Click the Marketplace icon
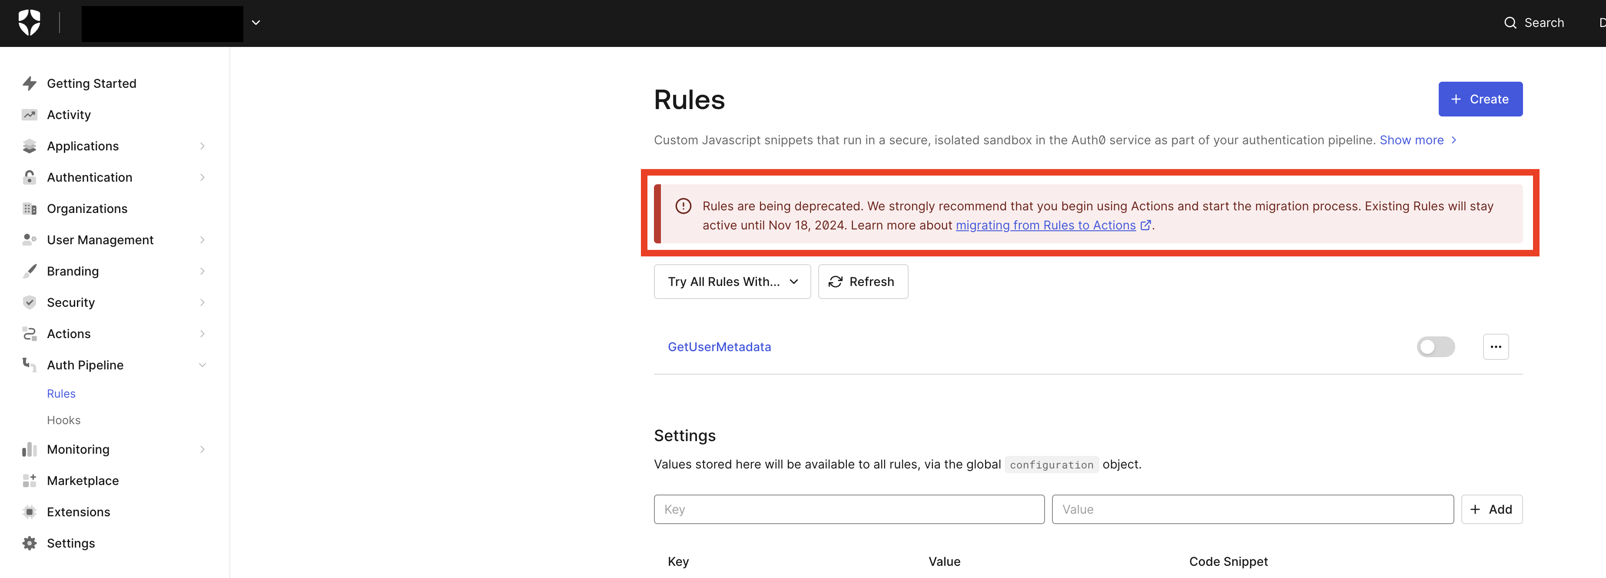This screenshot has height=578, width=1606. coord(29,480)
